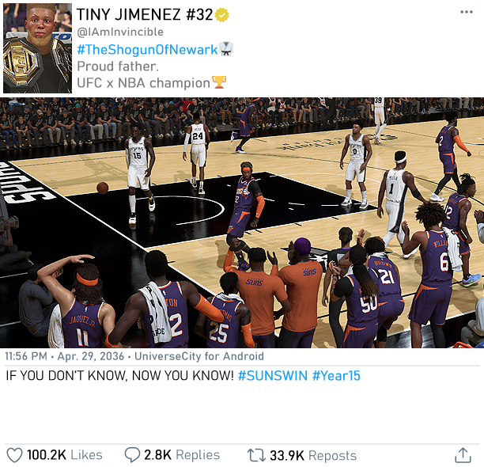Click the Apr. 29, 2036 timestamp
This screenshot has width=484, height=467.
pyautogui.click(x=91, y=356)
